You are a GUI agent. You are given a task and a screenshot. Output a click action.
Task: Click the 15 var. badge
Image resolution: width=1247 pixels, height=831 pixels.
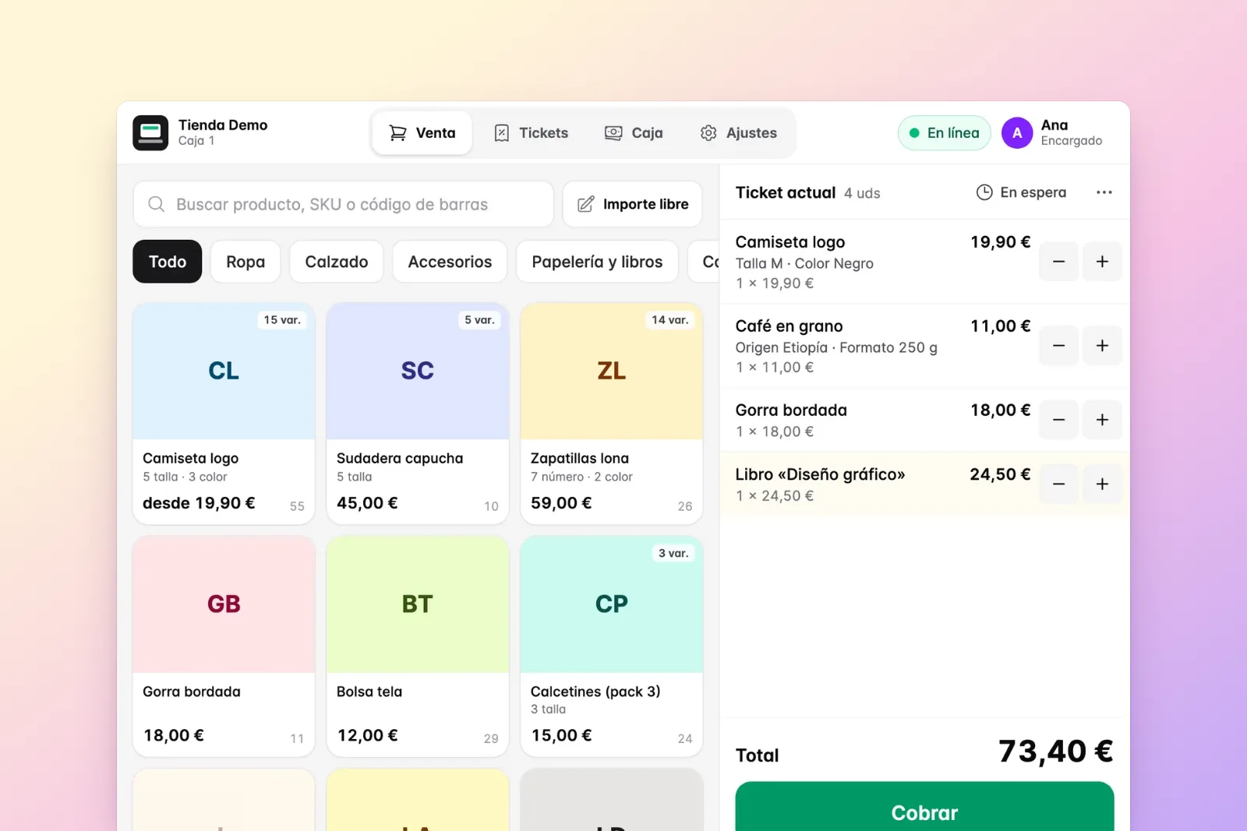(x=282, y=320)
